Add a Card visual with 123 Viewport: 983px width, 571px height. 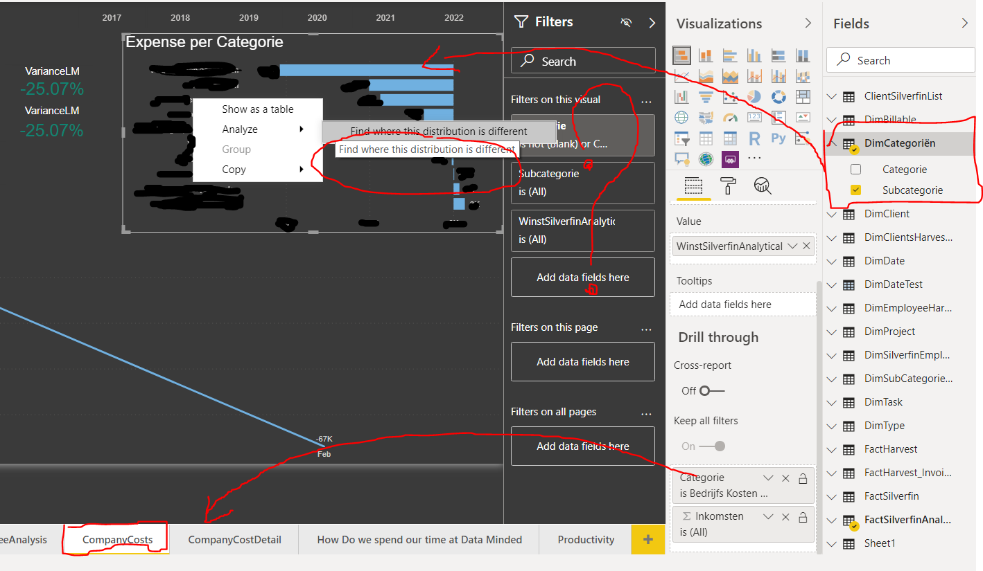point(754,118)
